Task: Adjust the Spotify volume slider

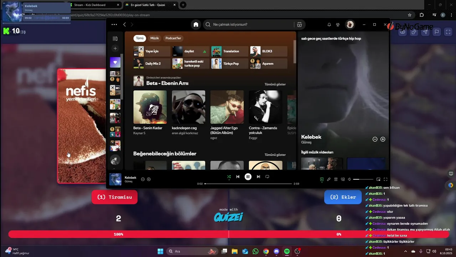Action: [x=363, y=180]
